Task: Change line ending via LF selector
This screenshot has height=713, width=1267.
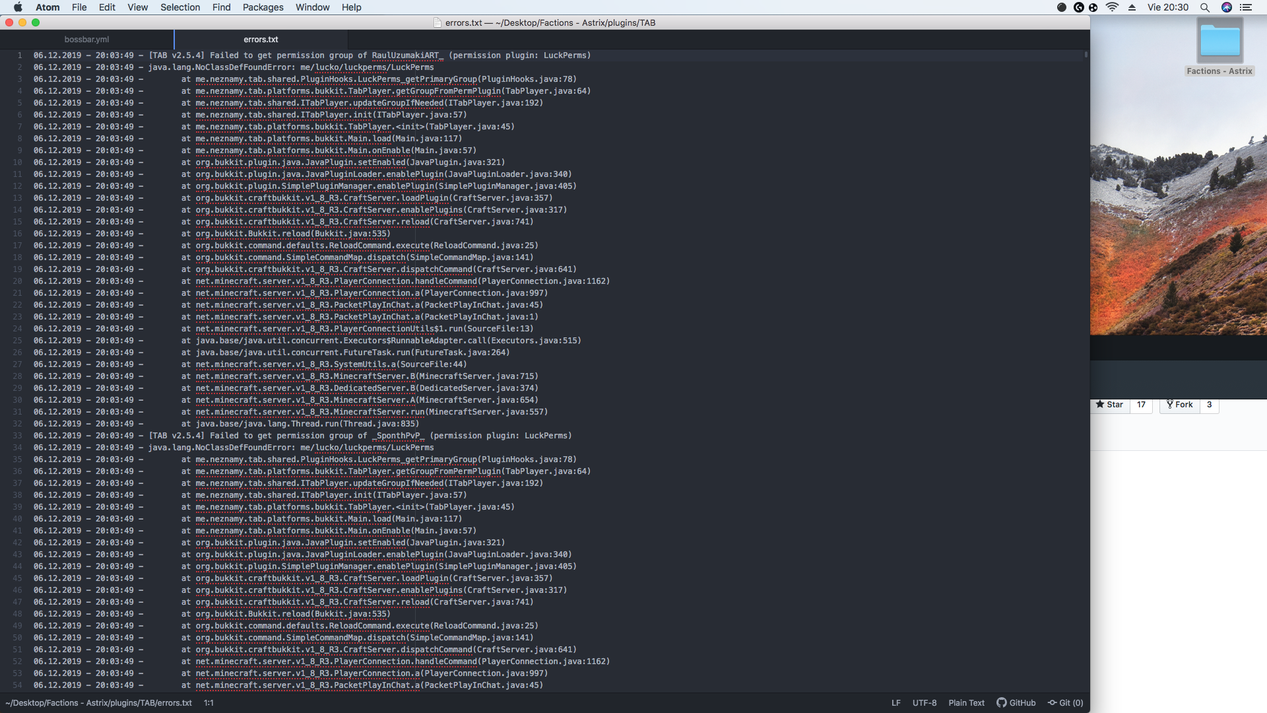Action: 896,703
